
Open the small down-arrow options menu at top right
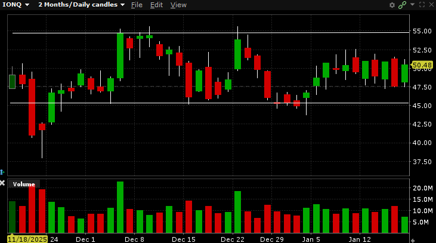413,4
